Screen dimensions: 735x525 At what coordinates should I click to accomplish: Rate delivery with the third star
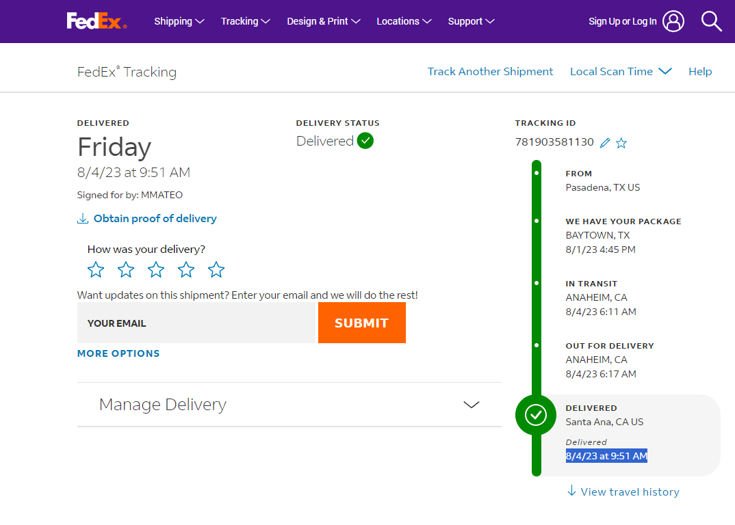pos(156,270)
